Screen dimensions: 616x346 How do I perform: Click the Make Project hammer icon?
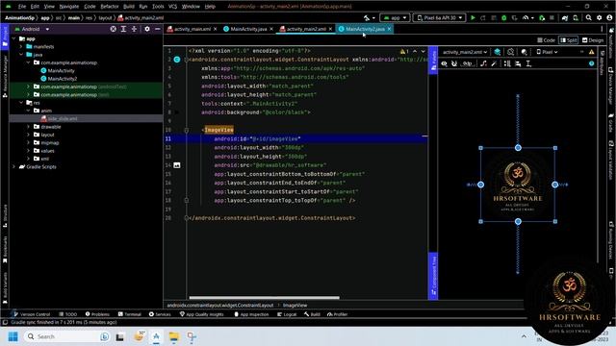(x=367, y=17)
